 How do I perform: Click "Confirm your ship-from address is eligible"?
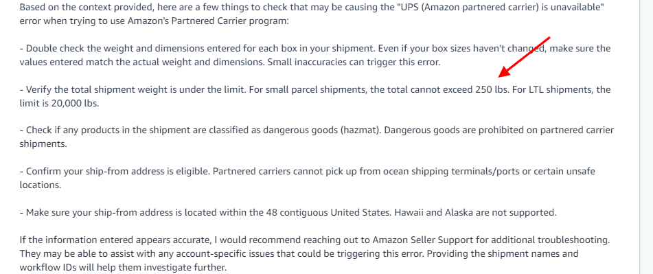click(x=118, y=172)
